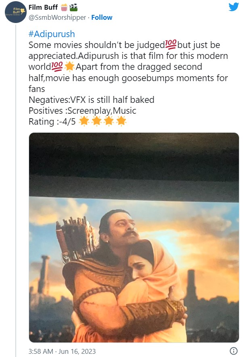Click the first star in the rating row
Viewport: 245px width, 357px height.
pyautogui.click(x=84, y=121)
